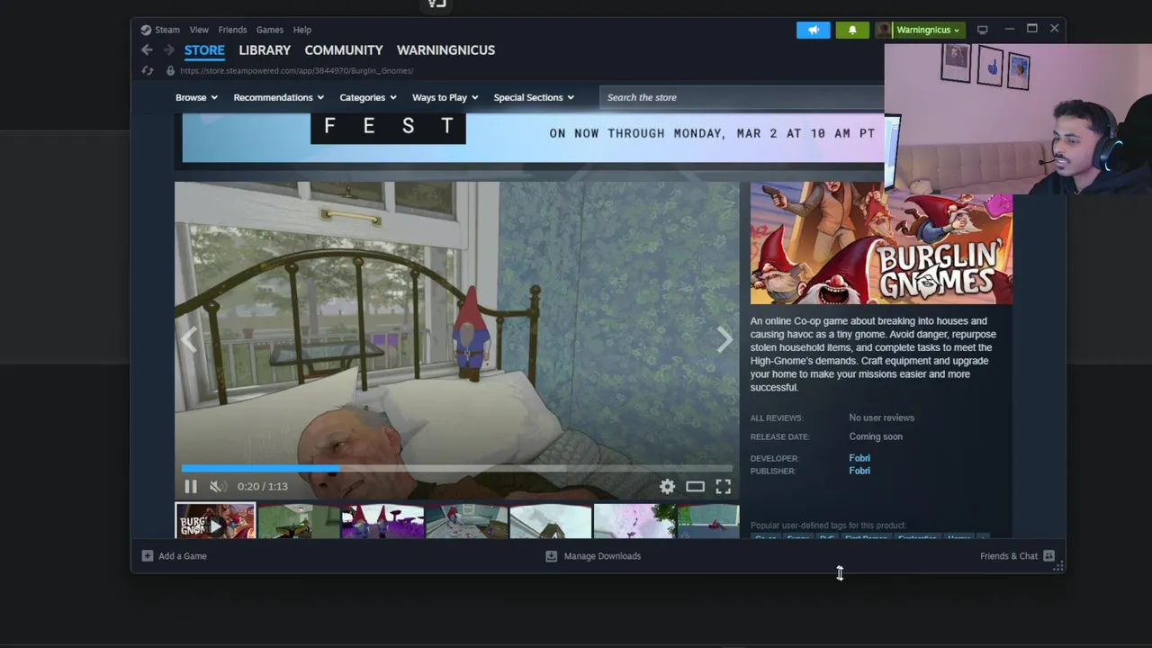Viewport: 1152px width, 648px height.
Task: Open Friends & Chat
Action: click(1009, 556)
